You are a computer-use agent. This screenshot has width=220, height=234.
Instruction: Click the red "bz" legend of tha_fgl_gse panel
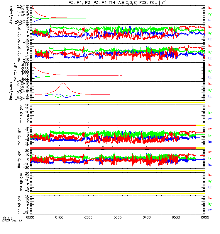tap(210, 106)
